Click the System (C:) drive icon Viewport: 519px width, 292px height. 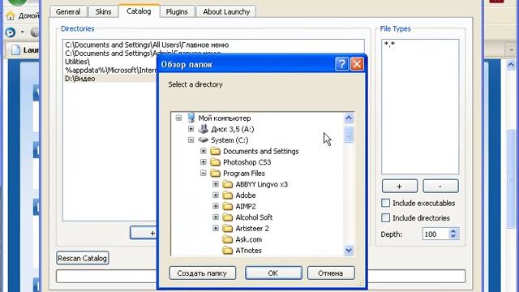[203, 140]
